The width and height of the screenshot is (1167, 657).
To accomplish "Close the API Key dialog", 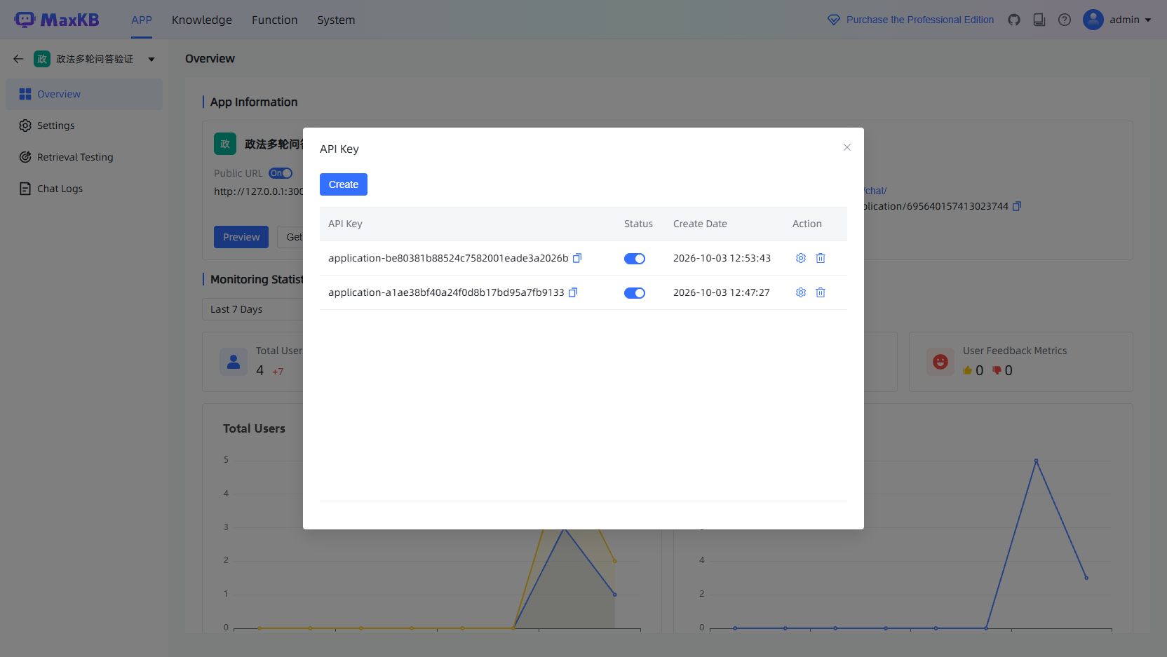I will [847, 147].
